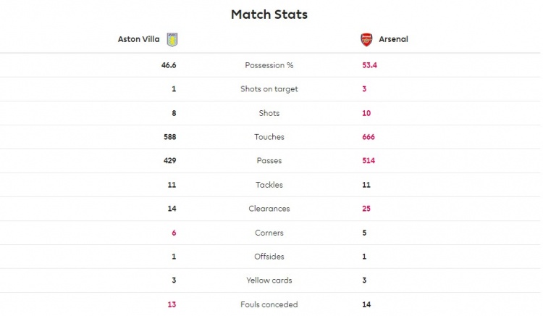The width and height of the screenshot is (543, 316).
Task: Open the Aston Villa team name link
Action: click(138, 39)
